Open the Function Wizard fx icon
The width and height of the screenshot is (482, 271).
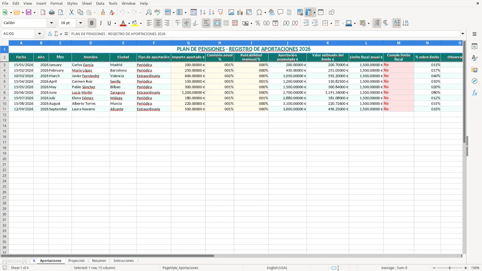click(50, 34)
